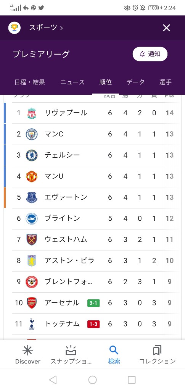Viewport: 185px width, 391px height.
Task: Switch to the ニュース tab
Action: (x=72, y=82)
